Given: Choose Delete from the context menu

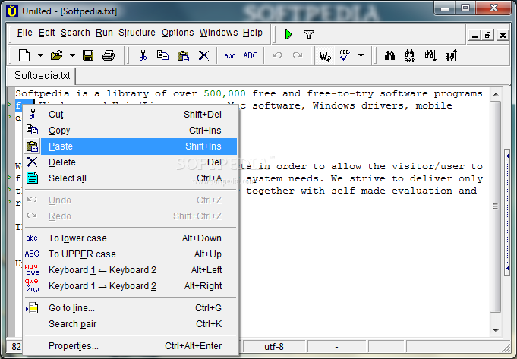Looking at the screenshot, I should click(131, 162).
